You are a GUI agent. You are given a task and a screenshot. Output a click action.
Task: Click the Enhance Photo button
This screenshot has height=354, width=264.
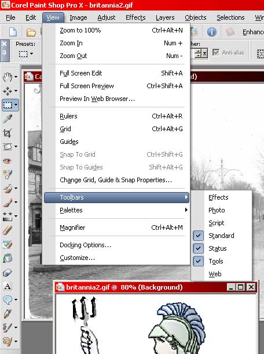[x=253, y=32]
